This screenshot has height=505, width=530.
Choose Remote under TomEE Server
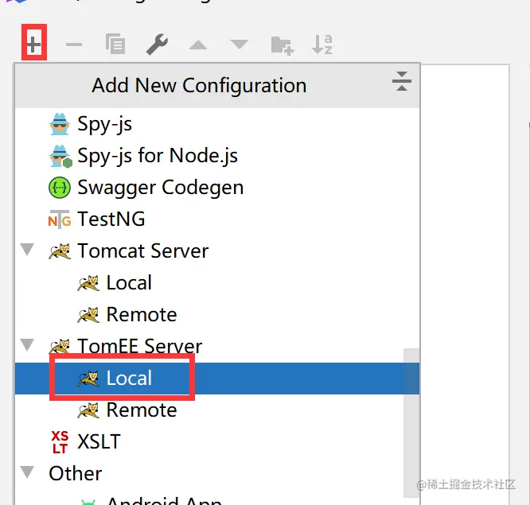[x=217, y=410]
